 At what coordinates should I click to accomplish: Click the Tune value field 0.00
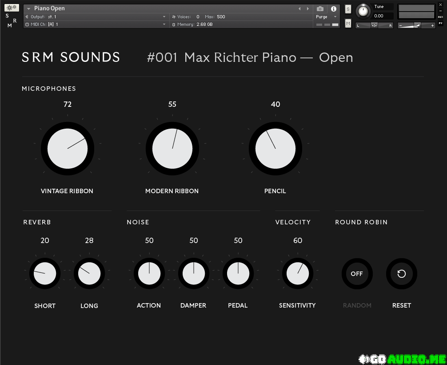(383, 16)
